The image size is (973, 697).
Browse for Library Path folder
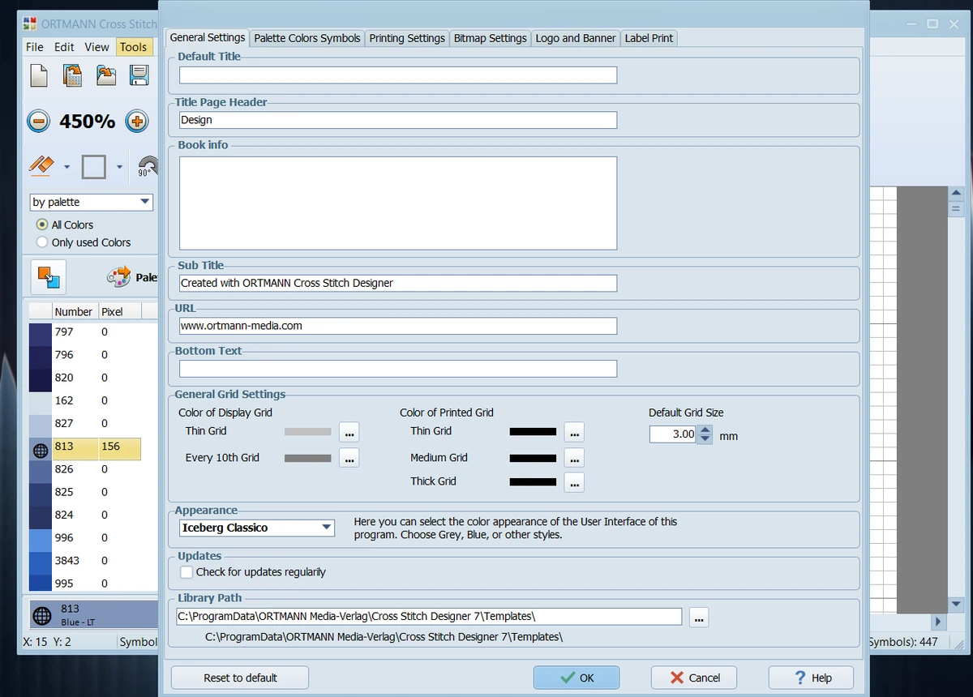[700, 618]
